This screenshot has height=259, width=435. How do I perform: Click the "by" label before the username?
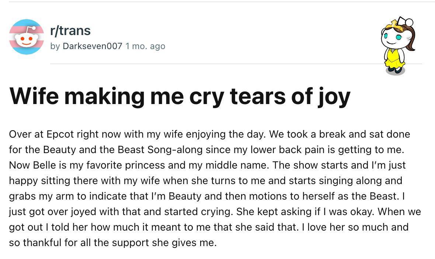[55, 46]
